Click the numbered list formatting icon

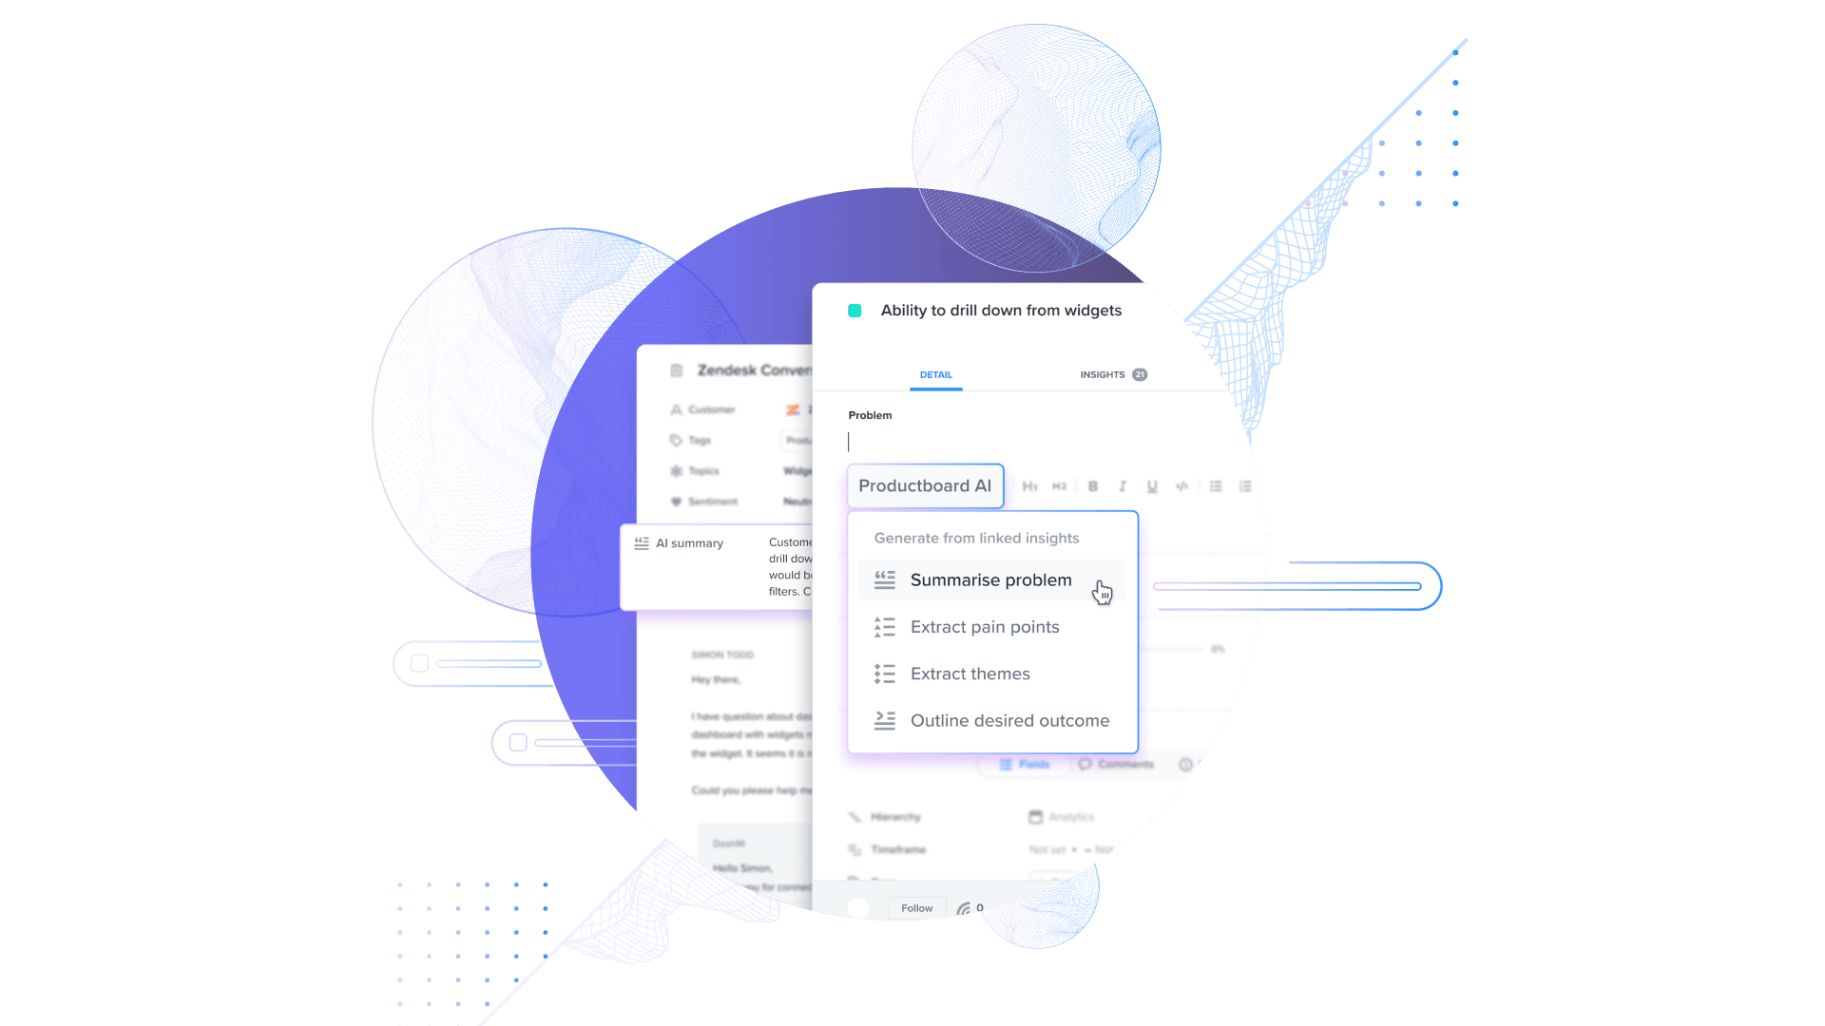(x=1244, y=484)
